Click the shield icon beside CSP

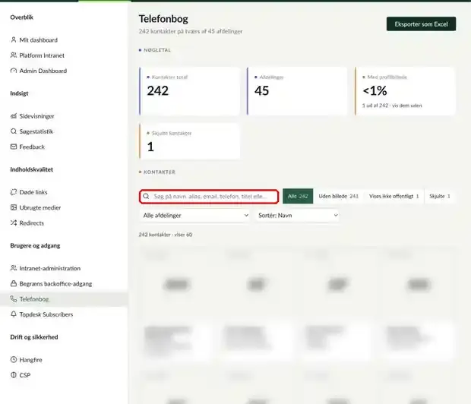(14, 375)
